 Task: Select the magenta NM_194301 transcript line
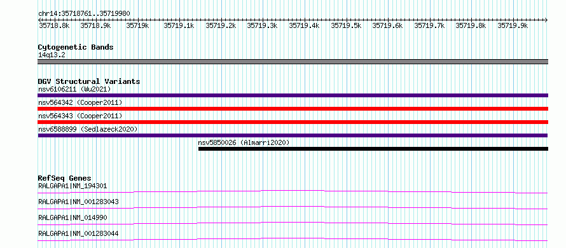coord(293,191)
